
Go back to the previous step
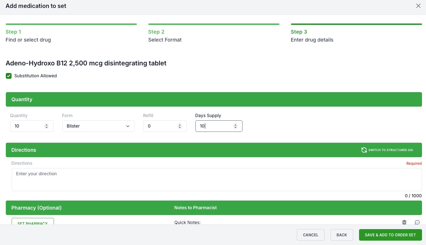click(342, 235)
